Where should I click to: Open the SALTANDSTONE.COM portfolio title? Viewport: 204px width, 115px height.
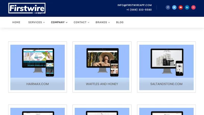(167, 84)
